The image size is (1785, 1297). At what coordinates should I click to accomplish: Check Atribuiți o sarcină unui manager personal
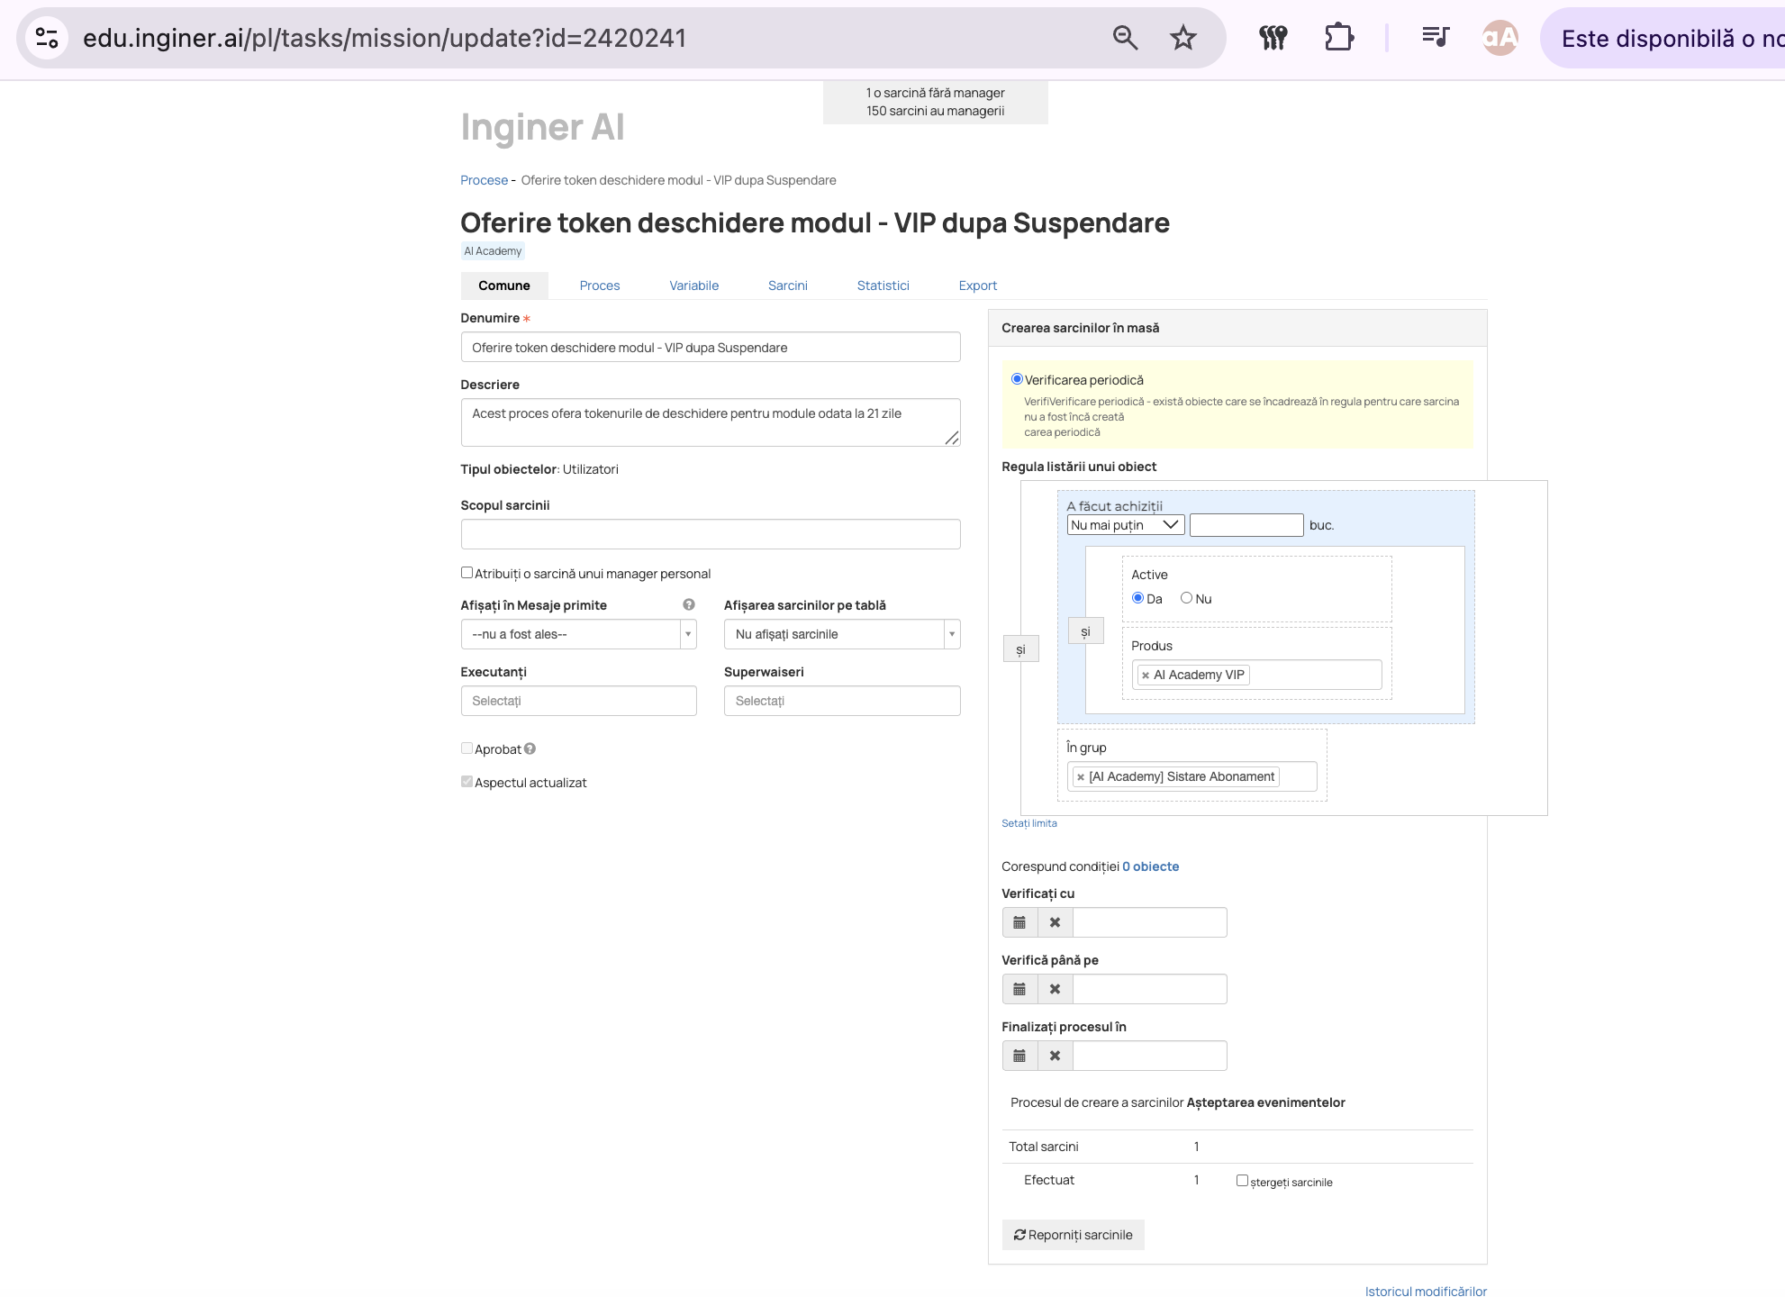coord(467,573)
